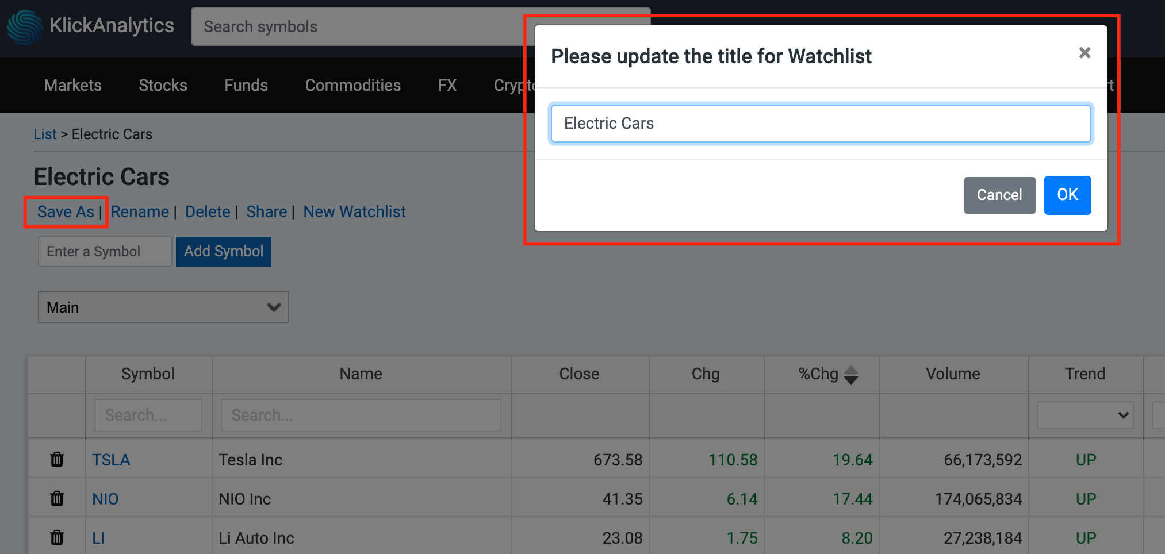Click the Add Symbol button
Viewport: 1165px width, 554px height.
(x=224, y=252)
